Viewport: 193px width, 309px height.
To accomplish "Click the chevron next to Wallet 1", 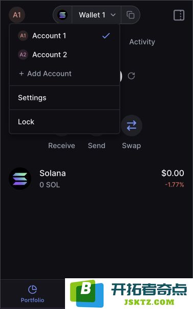I will point(113,15).
